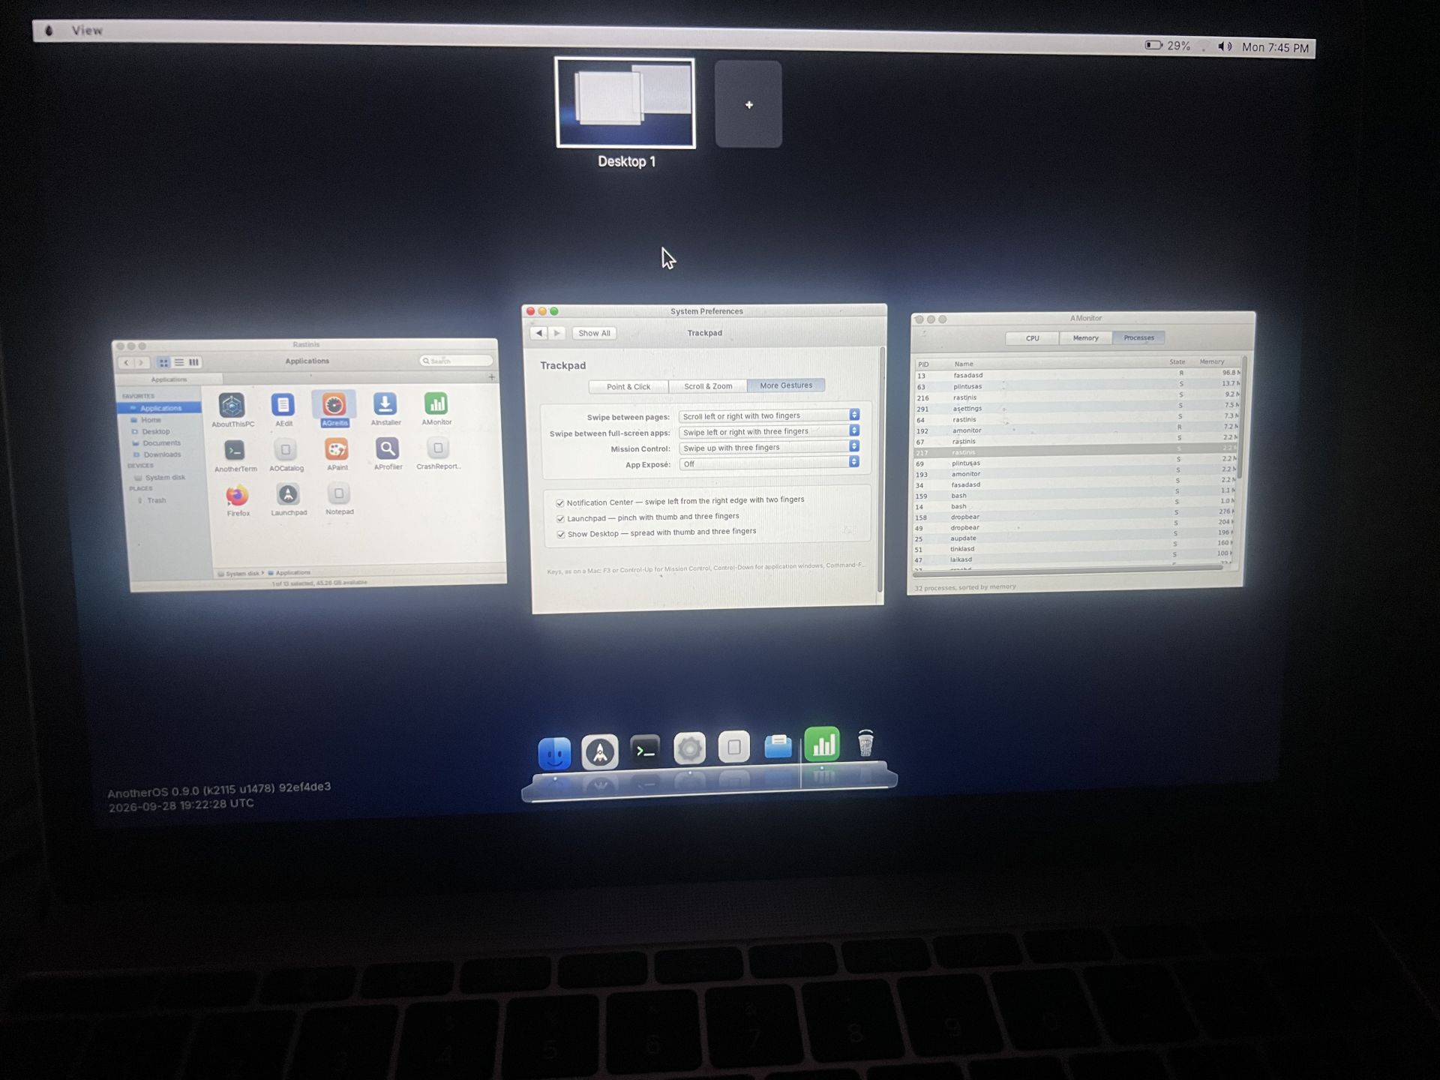This screenshot has width=1440, height=1080.
Task: Go back in System Preferences toolbar
Action: coord(538,333)
